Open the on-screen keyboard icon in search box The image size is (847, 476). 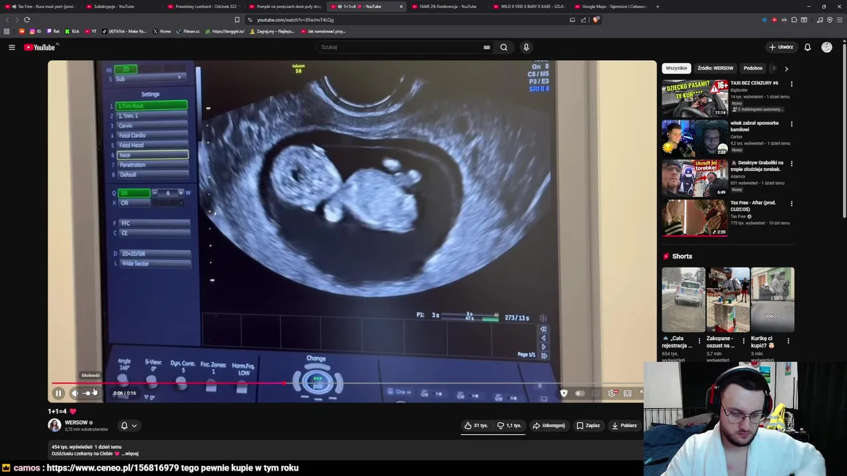pos(486,47)
